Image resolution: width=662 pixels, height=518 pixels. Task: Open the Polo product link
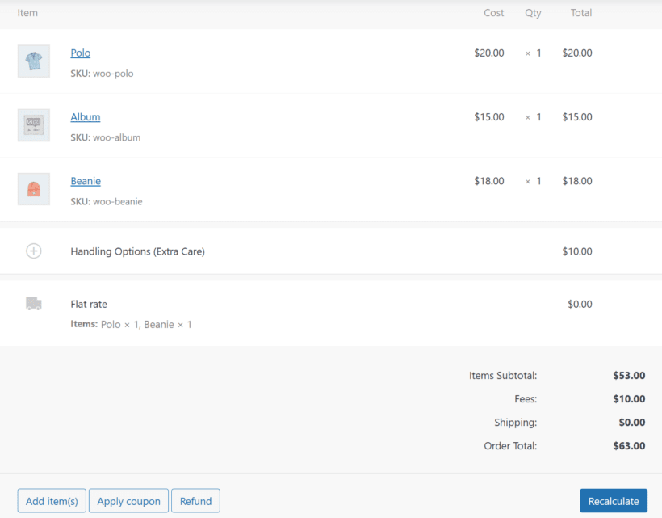coord(80,53)
